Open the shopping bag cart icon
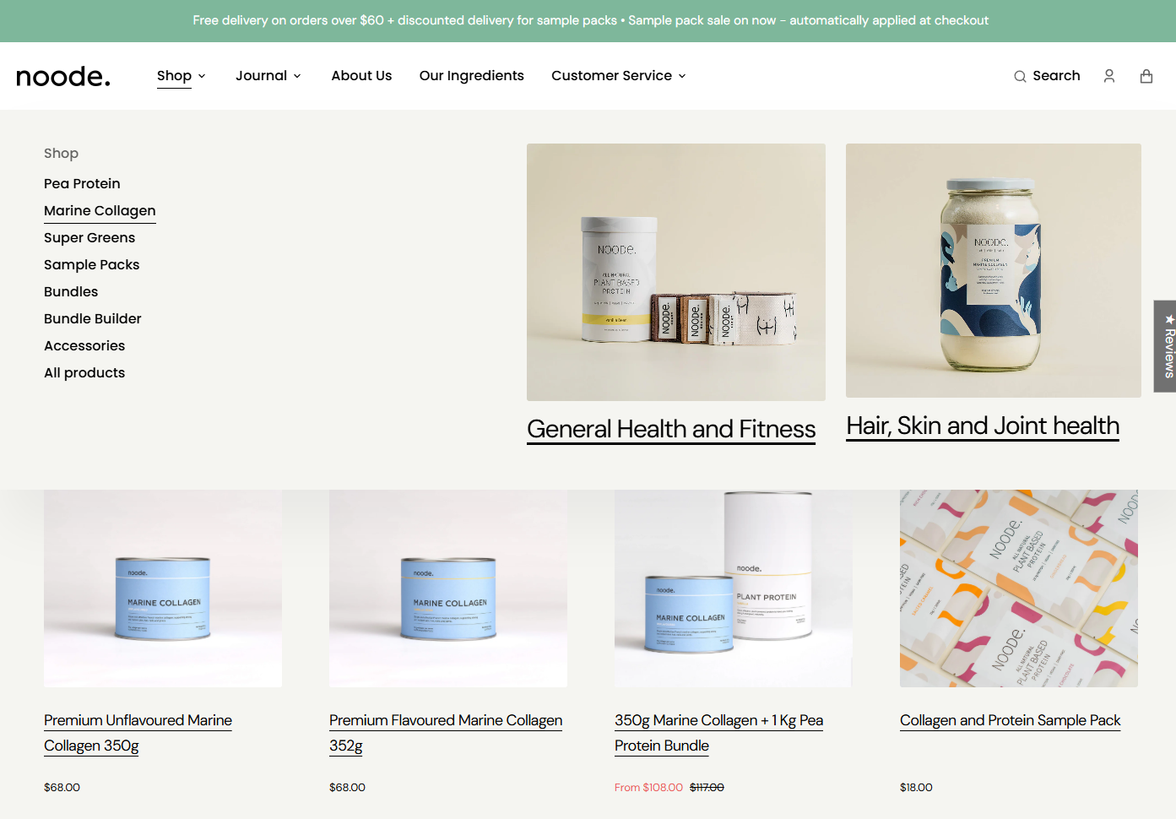The height and width of the screenshot is (819, 1176). click(1146, 76)
